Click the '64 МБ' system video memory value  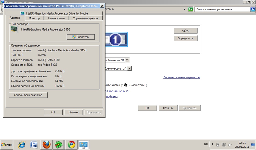tap(59, 81)
